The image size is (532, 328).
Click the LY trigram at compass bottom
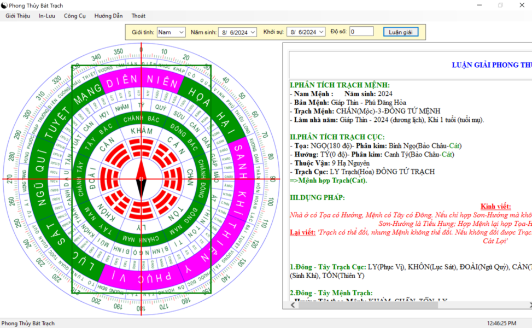[x=141, y=210]
